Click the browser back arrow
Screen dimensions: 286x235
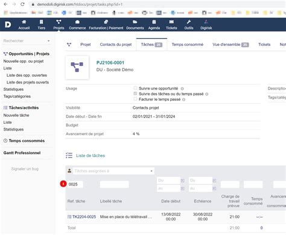[x=5, y=4]
